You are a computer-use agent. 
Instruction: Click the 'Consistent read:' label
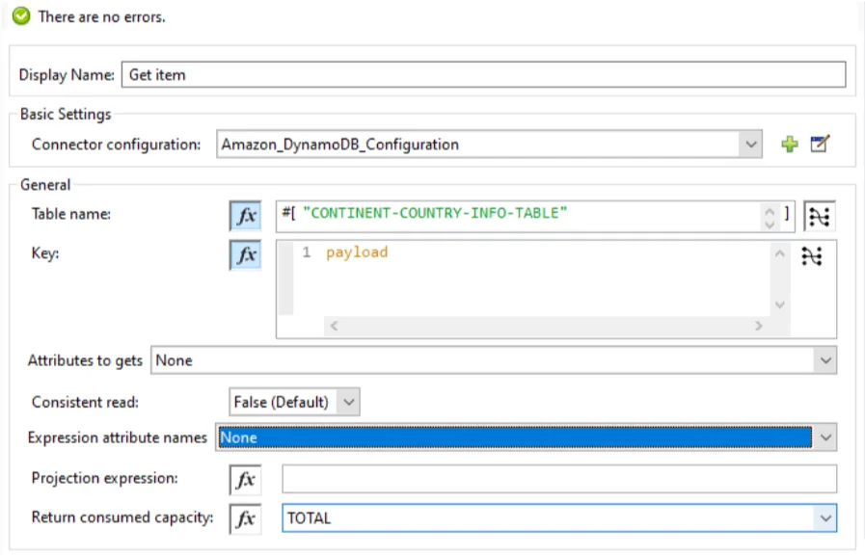(85, 402)
